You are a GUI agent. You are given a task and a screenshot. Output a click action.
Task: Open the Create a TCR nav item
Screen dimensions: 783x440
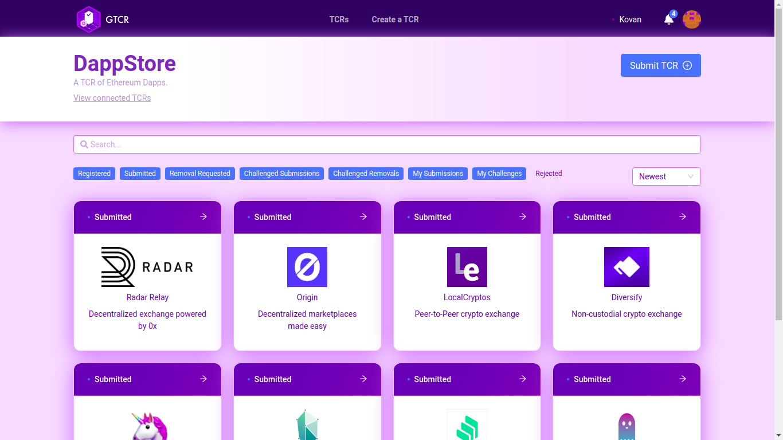coord(395,19)
